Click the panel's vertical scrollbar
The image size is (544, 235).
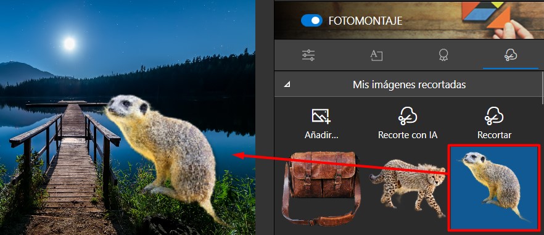point(542,87)
